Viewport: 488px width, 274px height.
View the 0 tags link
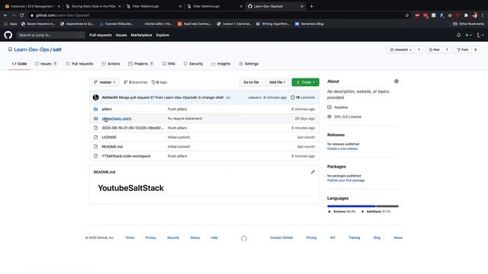click(x=159, y=82)
